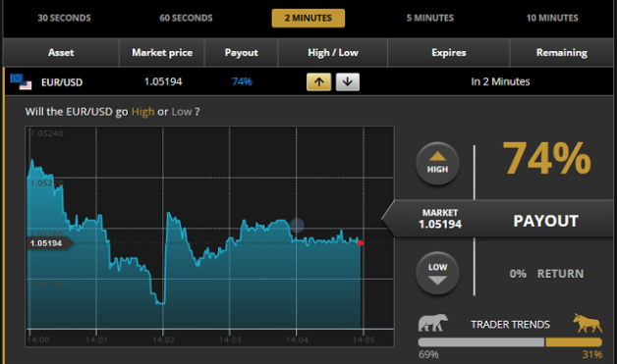Screen dimensions: 617x364
Task: Click the PAYOUT banner label
Action: (x=546, y=221)
